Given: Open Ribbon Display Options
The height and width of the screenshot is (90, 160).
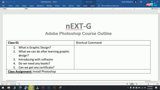Looking at the screenshot, I should point(141,2).
